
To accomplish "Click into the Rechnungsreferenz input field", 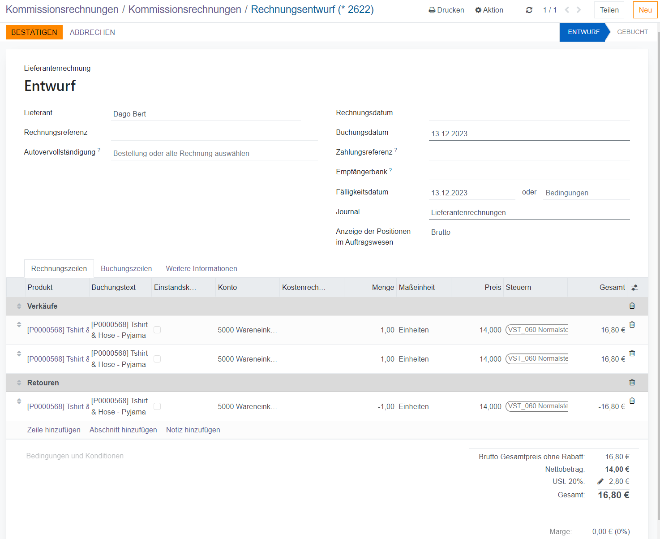I will click(x=214, y=133).
